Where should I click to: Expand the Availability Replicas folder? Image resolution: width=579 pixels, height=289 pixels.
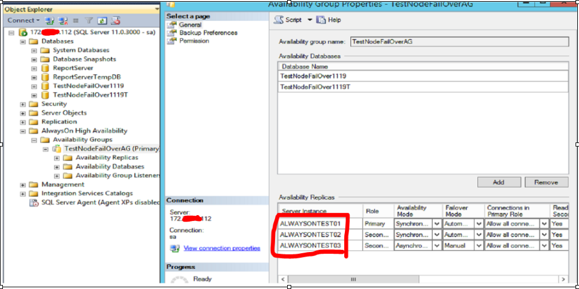(x=57, y=158)
